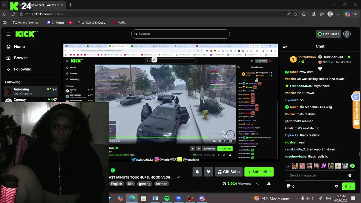Click the 18+ tag
361x203 pixels.
130,184
